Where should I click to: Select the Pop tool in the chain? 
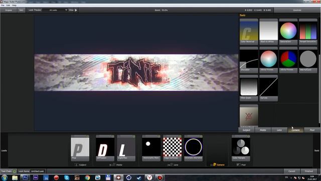80,148
